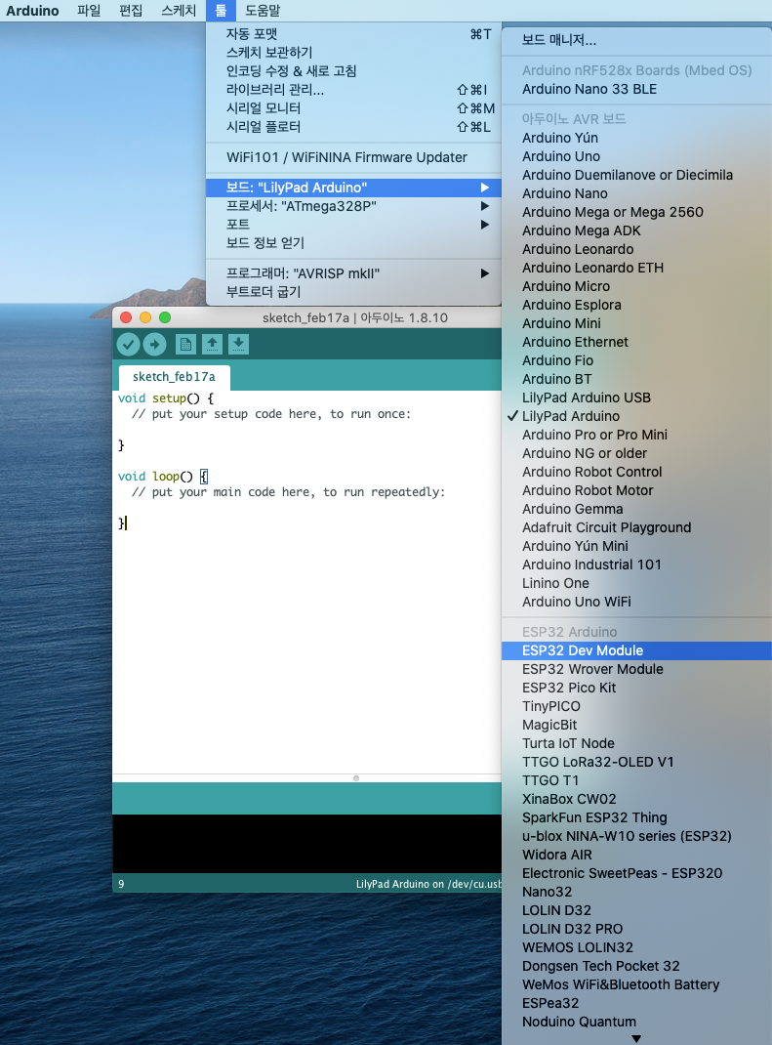This screenshot has height=1045, width=772.
Task: Select highlighted ESP32 Dev Module
Action: (x=636, y=650)
